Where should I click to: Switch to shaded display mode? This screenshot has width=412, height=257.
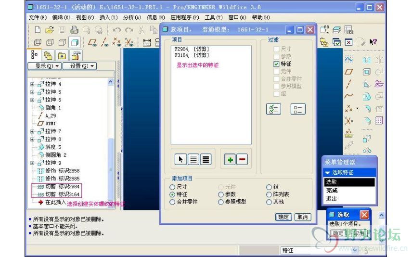click(x=75, y=42)
